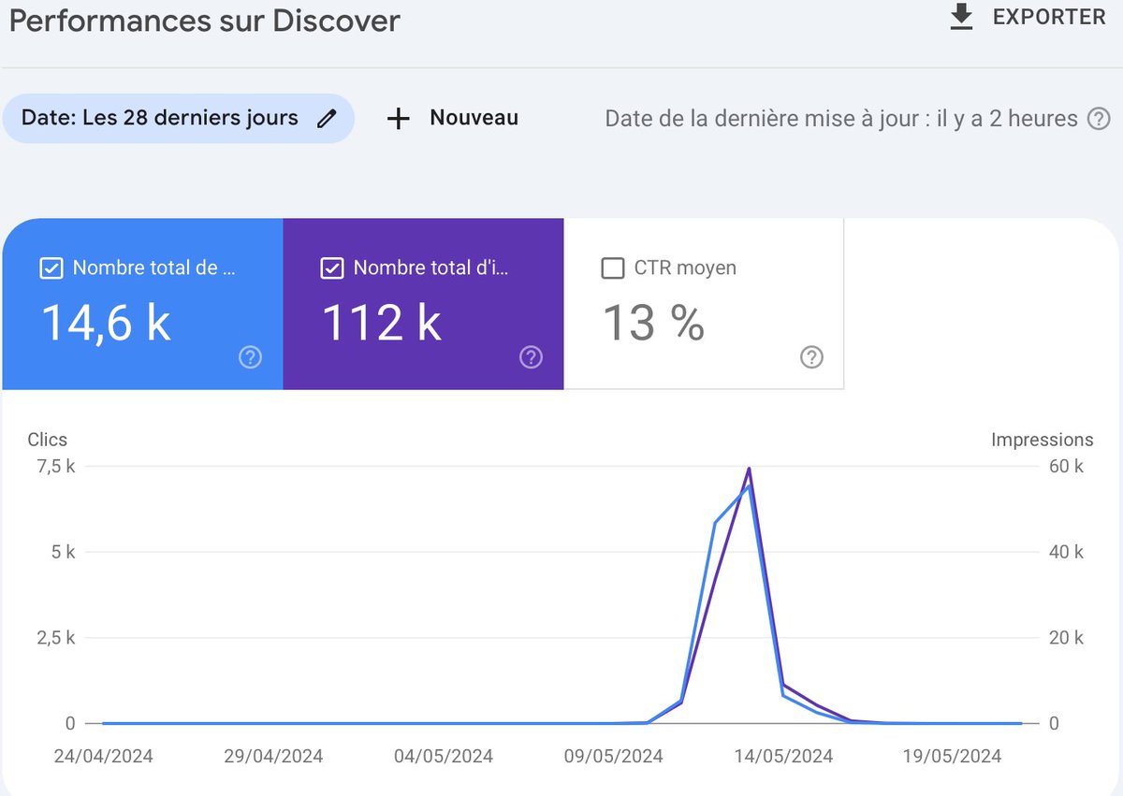The width and height of the screenshot is (1123, 796).
Task: Click the plus icon beside Nouveau
Action: [x=398, y=118]
